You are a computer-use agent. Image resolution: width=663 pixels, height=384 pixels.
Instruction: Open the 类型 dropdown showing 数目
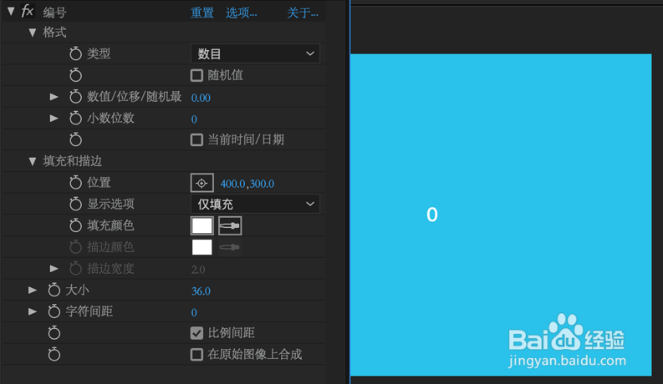[x=255, y=53]
